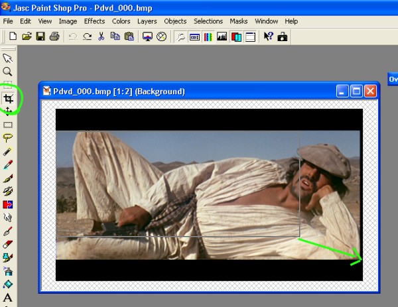Image resolution: width=398 pixels, height=307 pixels.
Task: Select the Crop tool
Action: [8, 98]
